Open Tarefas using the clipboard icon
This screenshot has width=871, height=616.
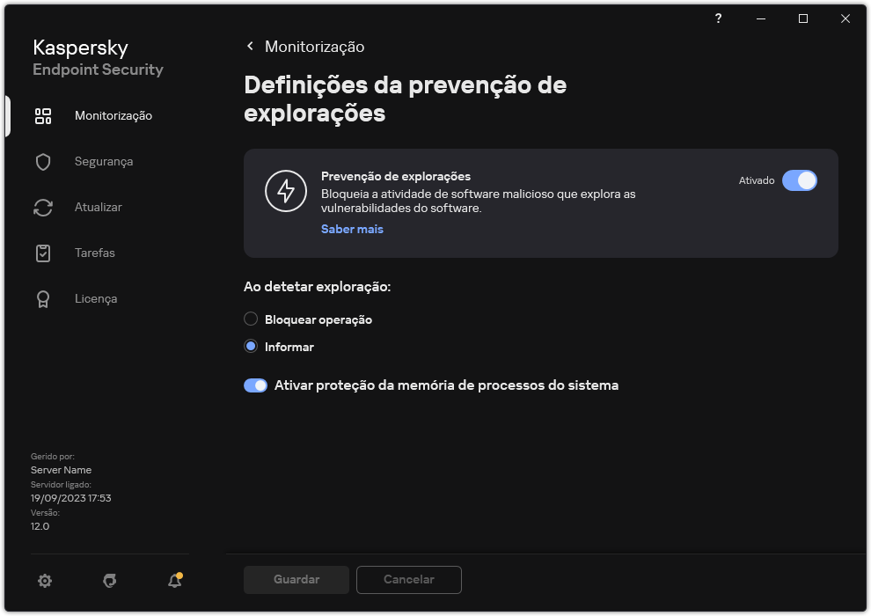pos(42,253)
